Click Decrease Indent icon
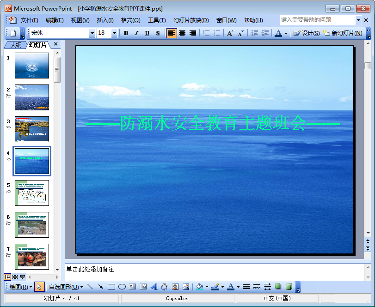The height and width of the screenshot is (307, 375). pyautogui.click(x=254, y=33)
